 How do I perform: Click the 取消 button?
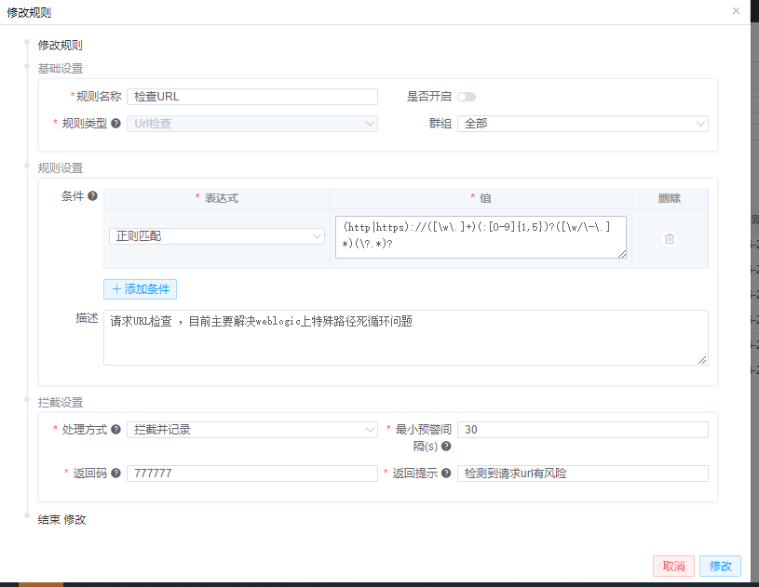pyautogui.click(x=674, y=567)
